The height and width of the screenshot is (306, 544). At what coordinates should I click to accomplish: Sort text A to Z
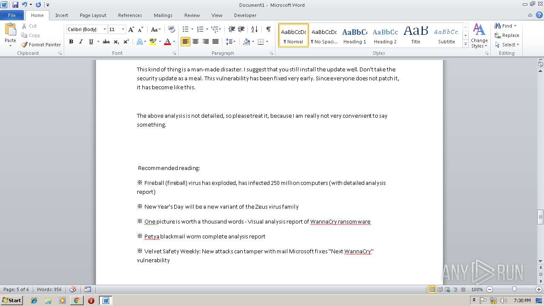(255, 29)
